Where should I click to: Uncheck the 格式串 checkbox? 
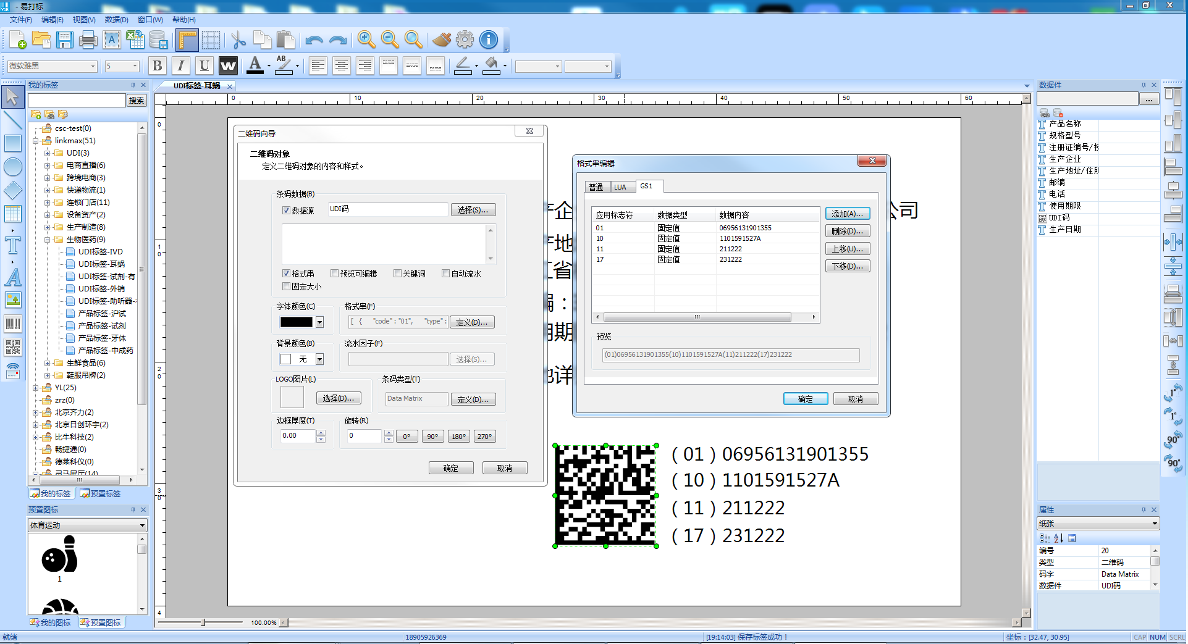click(x=286, y=274)
